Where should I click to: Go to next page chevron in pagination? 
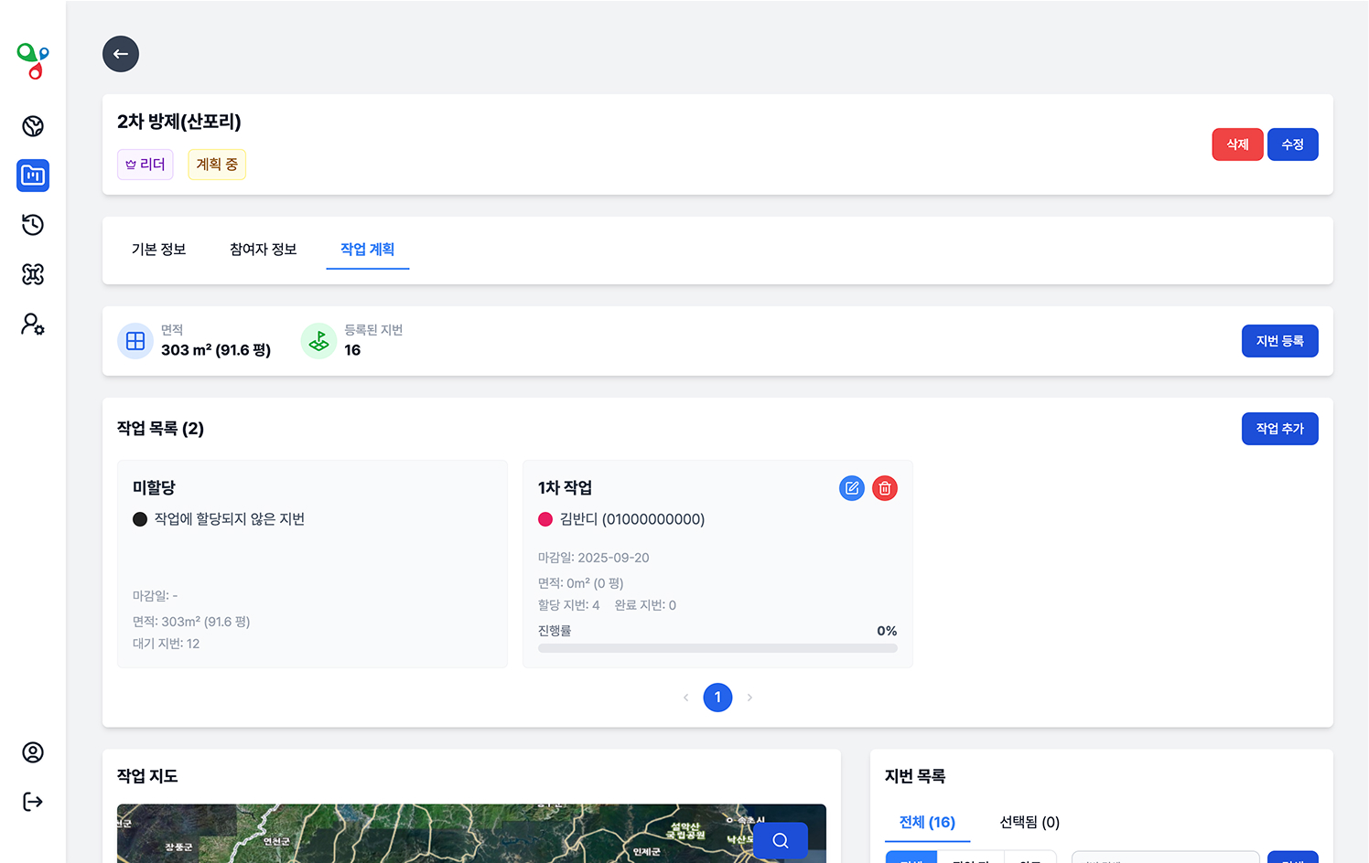point(749,698)
